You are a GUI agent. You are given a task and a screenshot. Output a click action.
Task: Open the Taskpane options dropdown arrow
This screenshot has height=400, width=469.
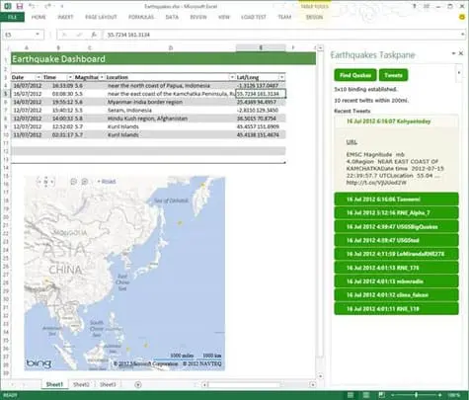tap(453, 53)
